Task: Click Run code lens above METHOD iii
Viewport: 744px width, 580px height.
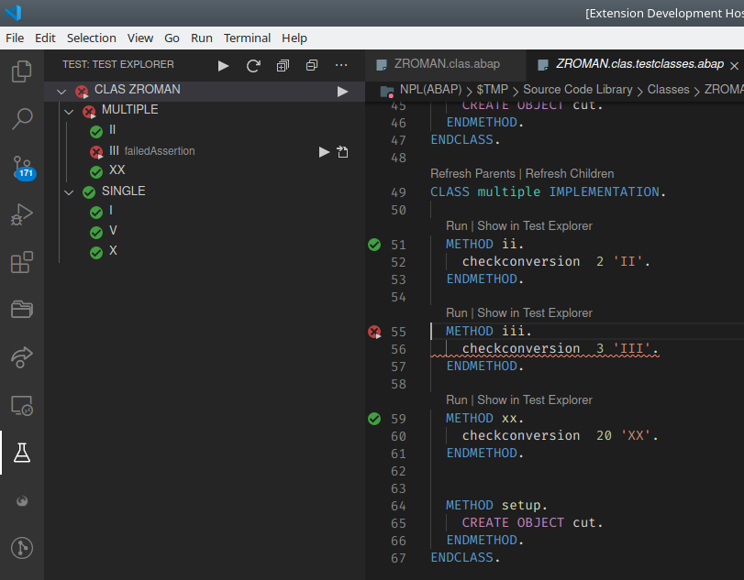Action: point(456,313)
